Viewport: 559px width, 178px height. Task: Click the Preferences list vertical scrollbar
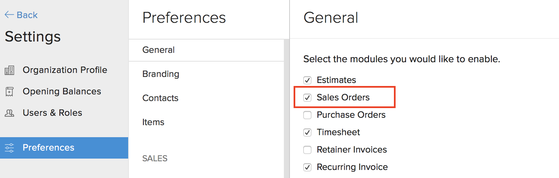[286, 107]
